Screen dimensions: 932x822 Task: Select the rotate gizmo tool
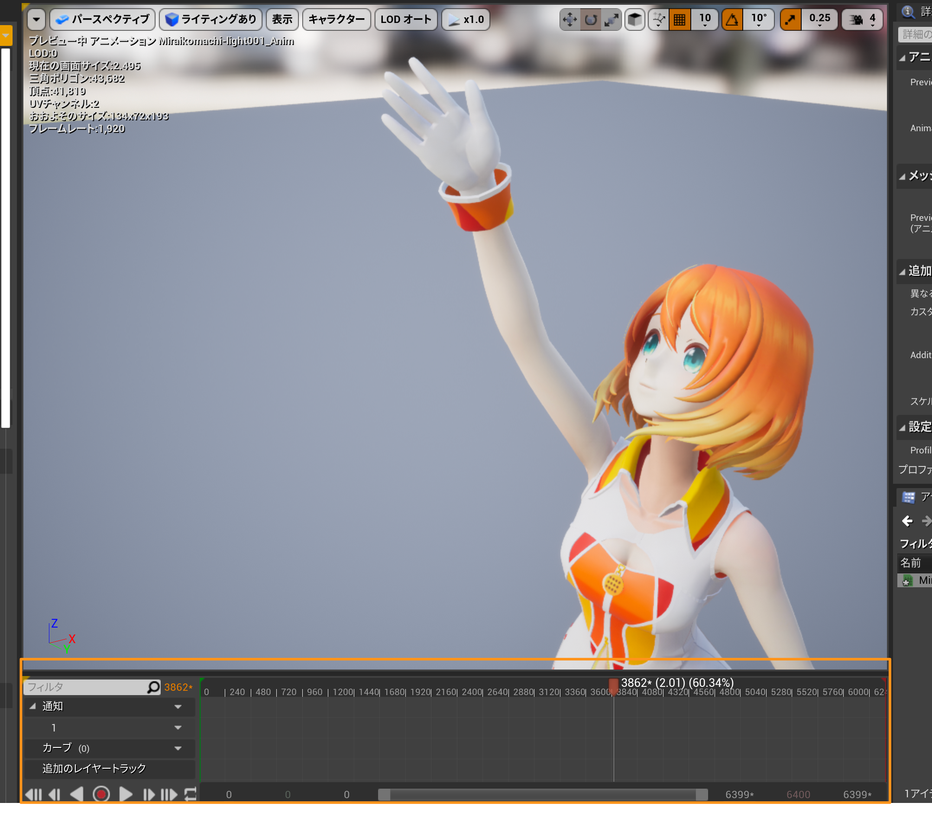[590, 19]
